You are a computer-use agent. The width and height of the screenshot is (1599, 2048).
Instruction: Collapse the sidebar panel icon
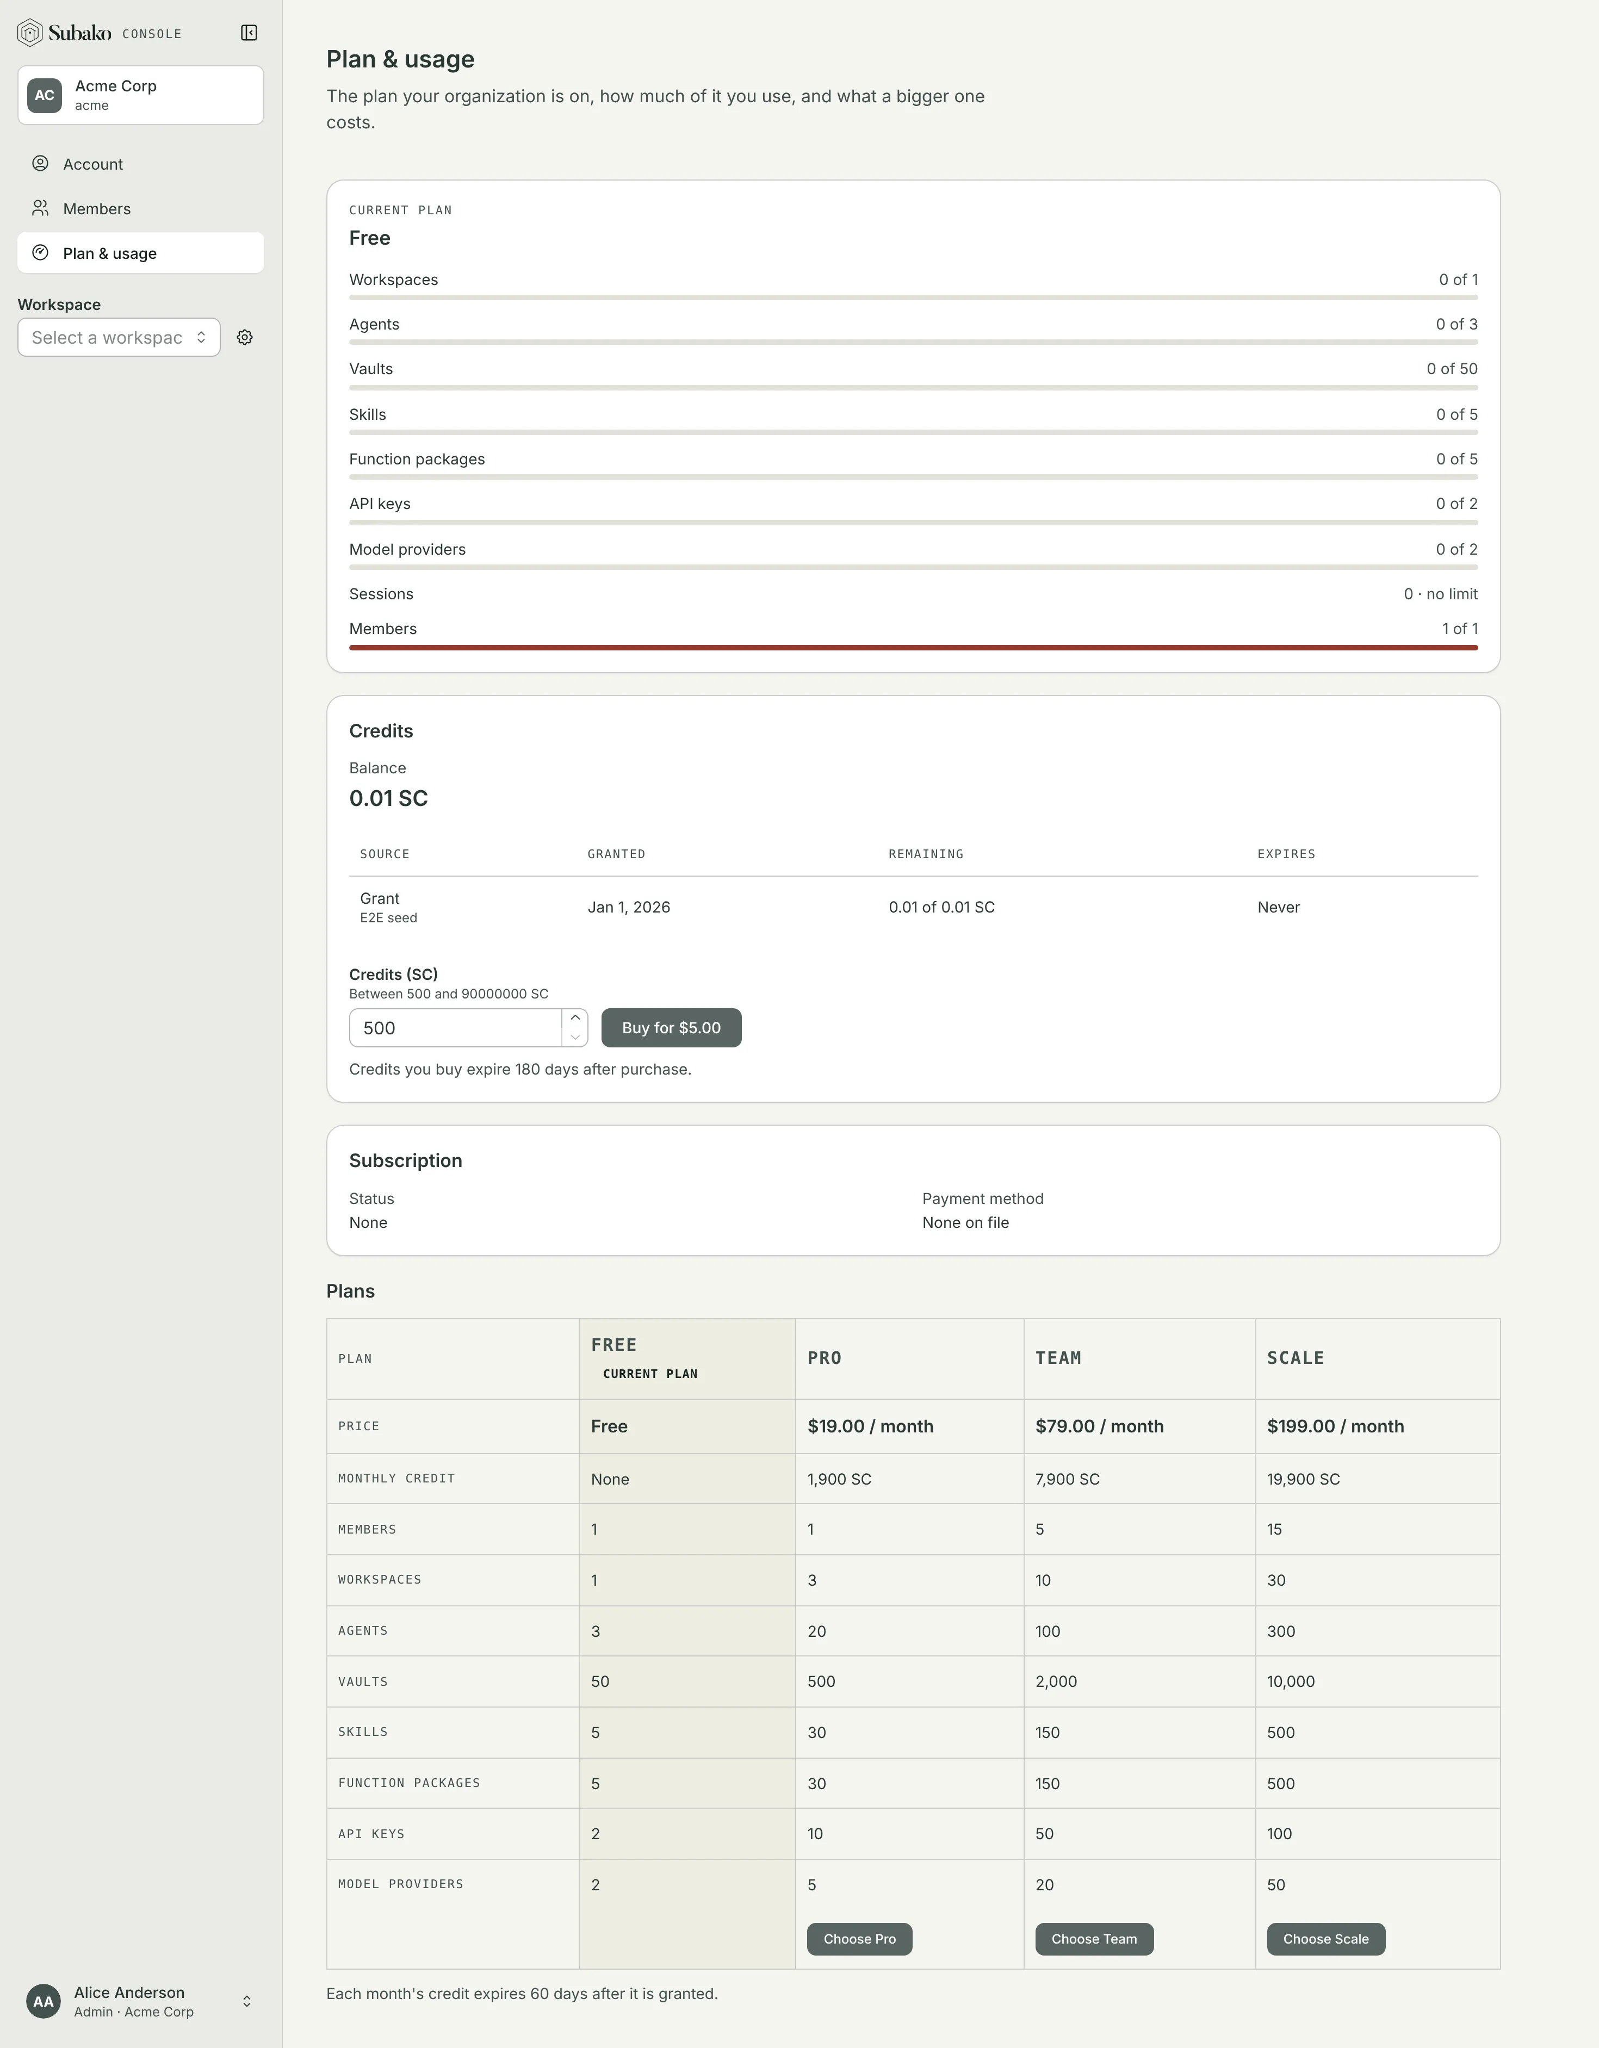[x=249, y=33]
